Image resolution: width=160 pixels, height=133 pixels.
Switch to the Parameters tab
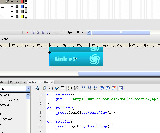(x=18, y=82)
